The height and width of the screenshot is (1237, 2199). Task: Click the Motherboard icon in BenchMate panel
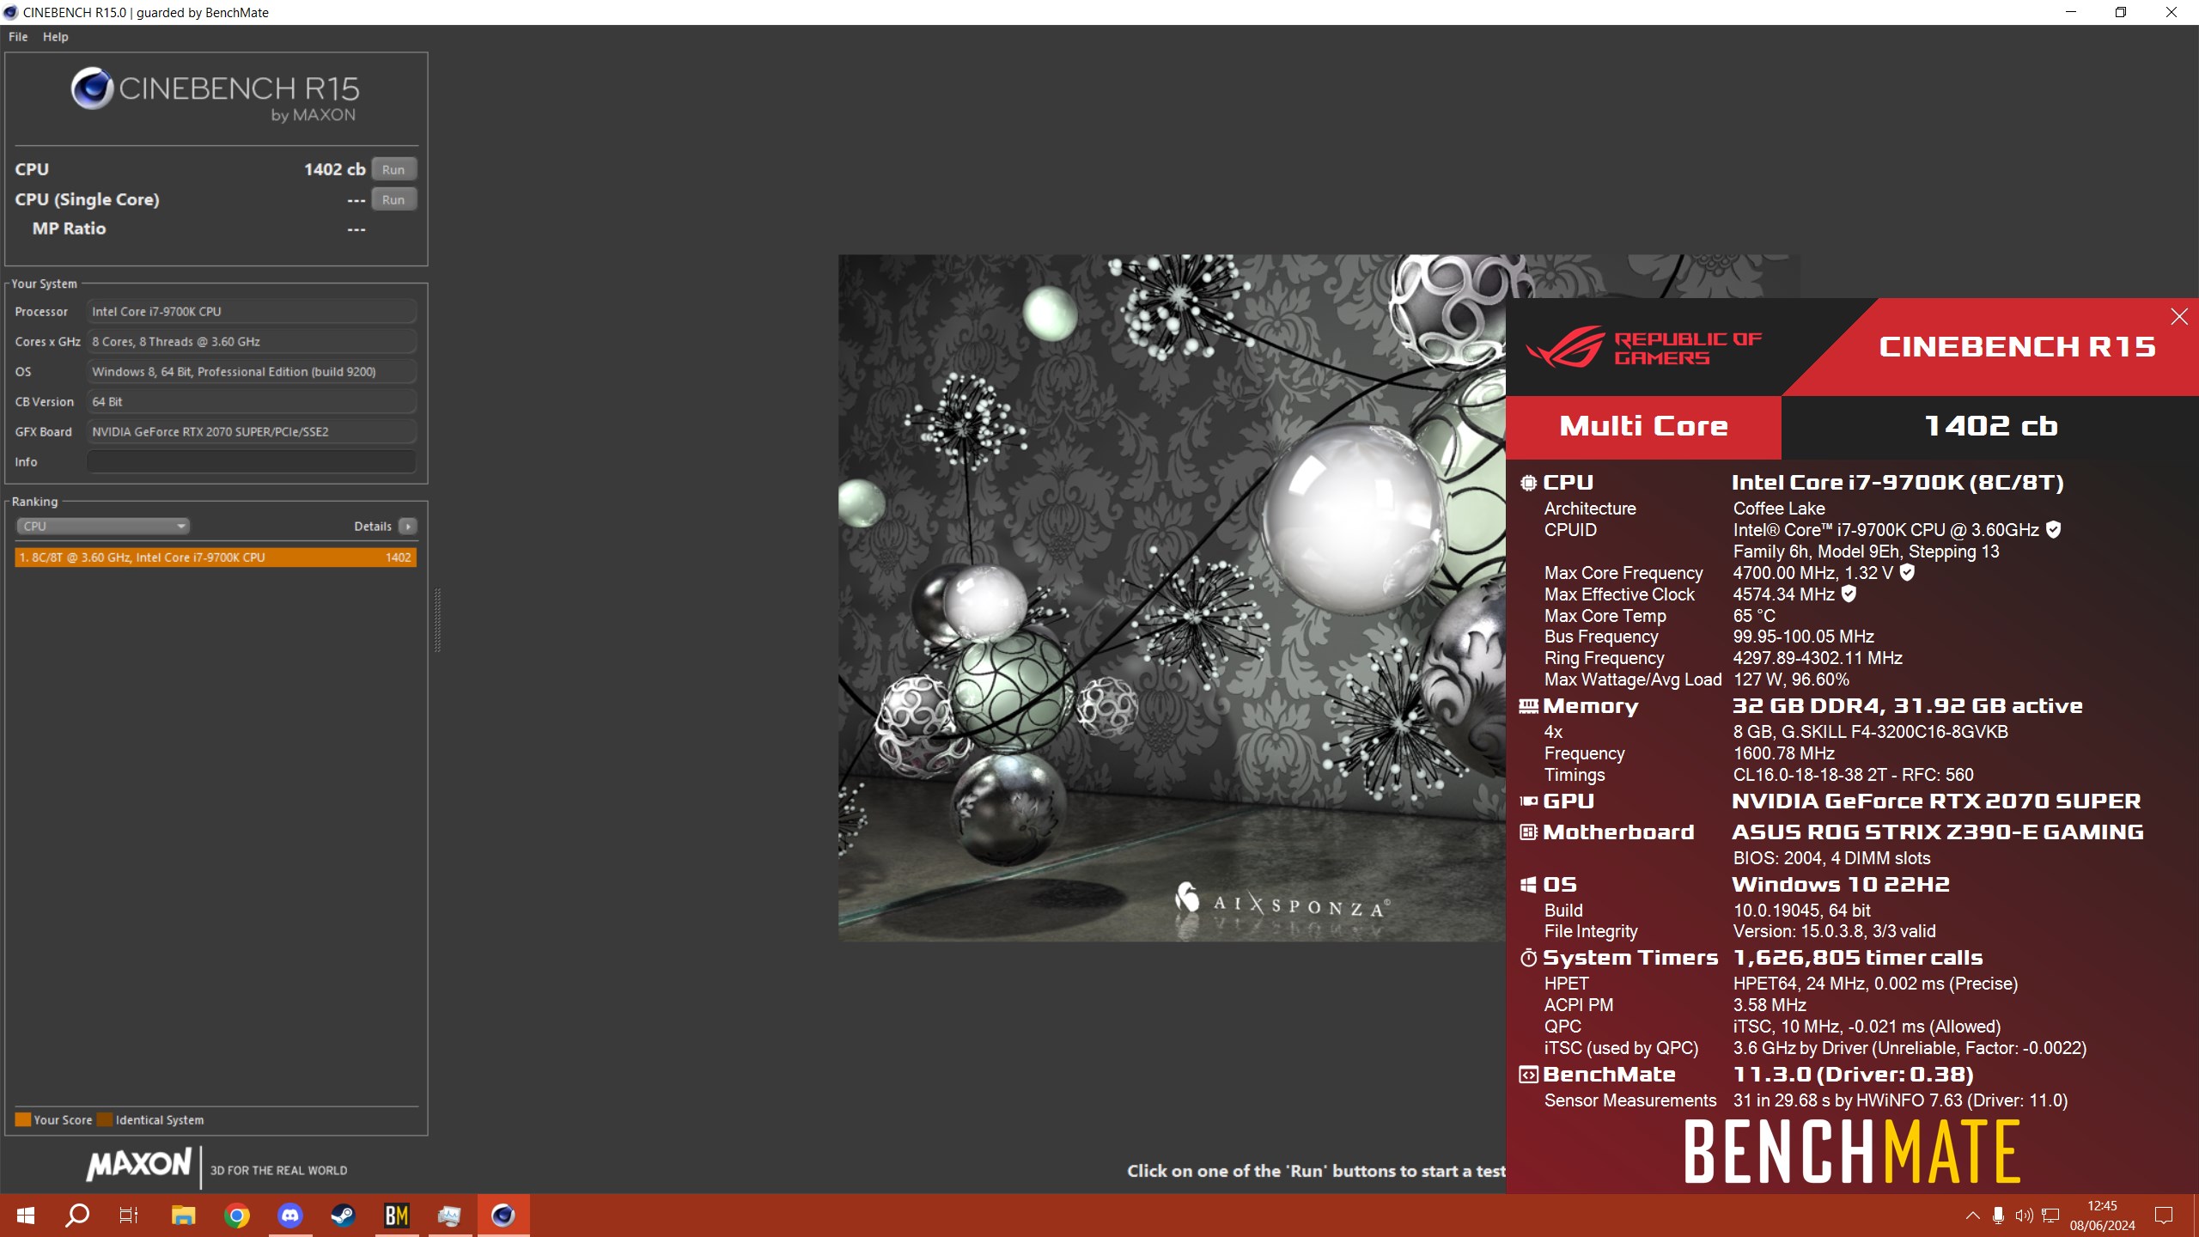(1528, 832)
